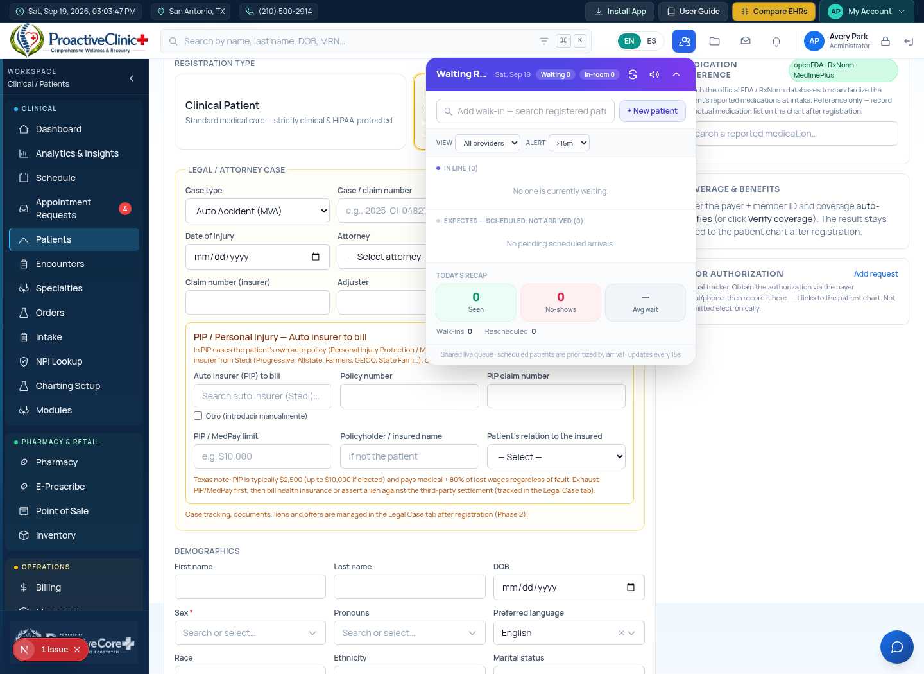Collapse the workspace sidebar
This screenshot has width=924, height=674.
(x=132, y=78)
